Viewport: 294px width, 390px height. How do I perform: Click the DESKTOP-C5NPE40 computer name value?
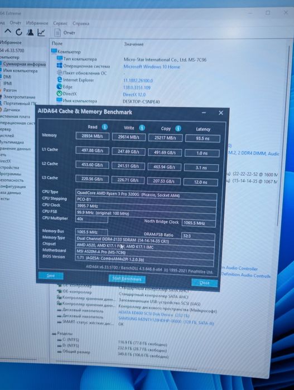click(x=141, y=102)
